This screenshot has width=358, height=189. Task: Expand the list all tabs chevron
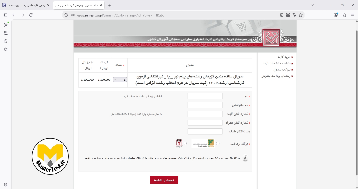pyautogui.click(x=312, y=5)
